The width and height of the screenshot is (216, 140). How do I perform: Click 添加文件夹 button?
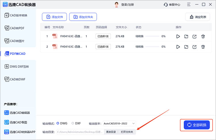tap(83, 17)
